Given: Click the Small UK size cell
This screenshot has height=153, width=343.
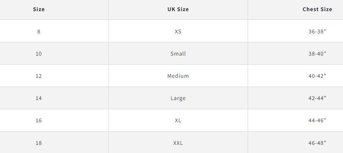Looking at the screenshot, I should [x=178, y=54].
